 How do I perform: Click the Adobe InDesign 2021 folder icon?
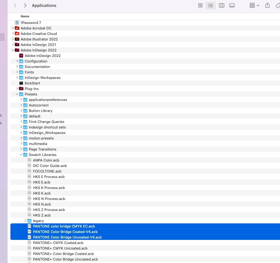(17, 45)
